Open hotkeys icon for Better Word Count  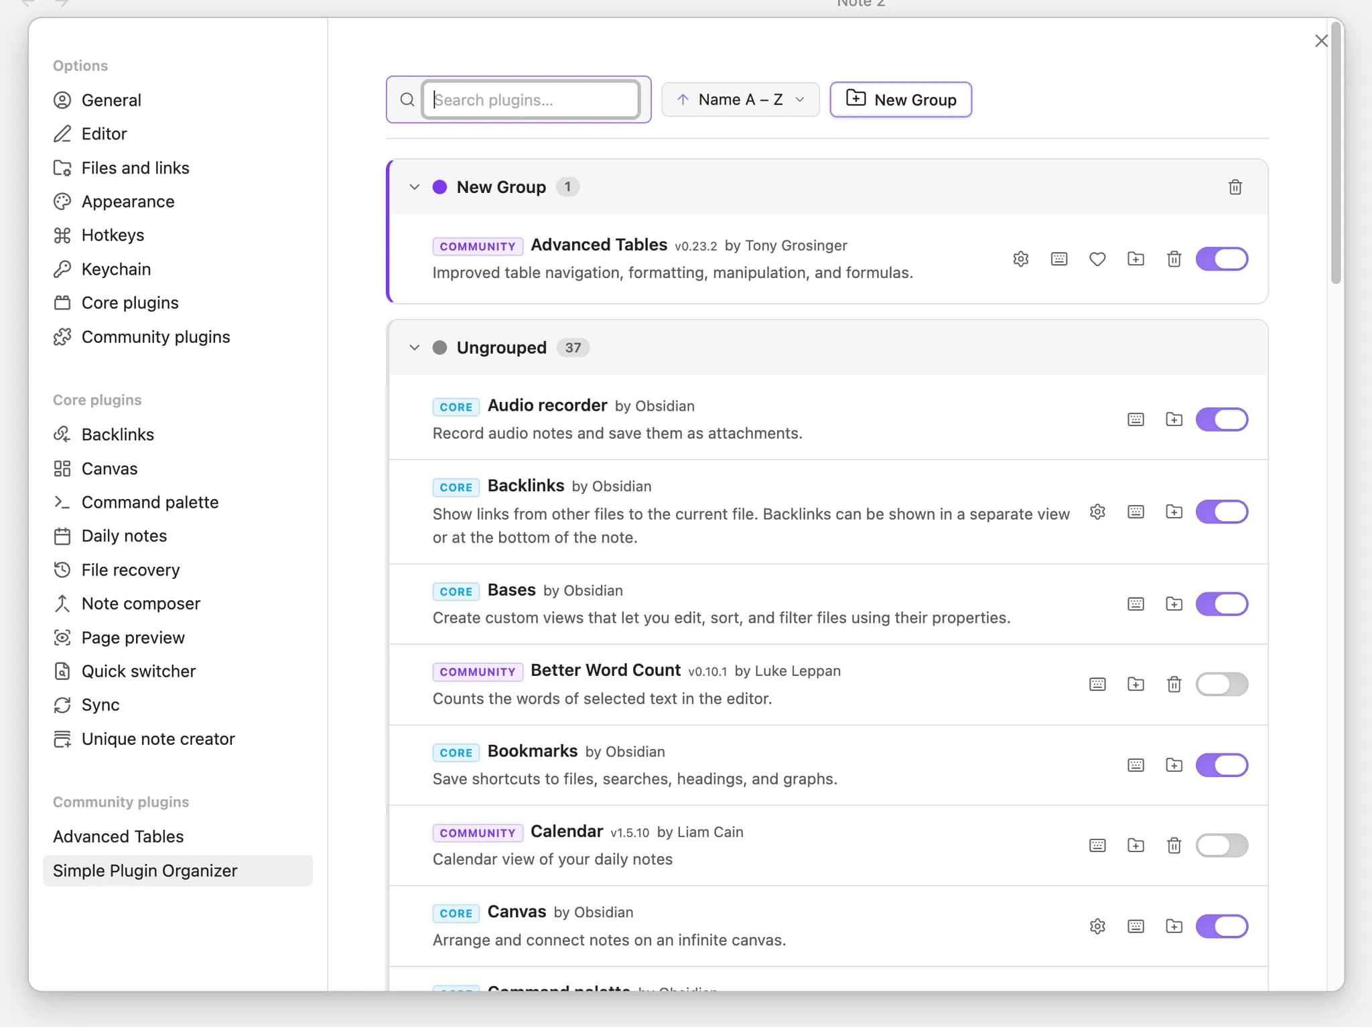[x=1097, y=685]
